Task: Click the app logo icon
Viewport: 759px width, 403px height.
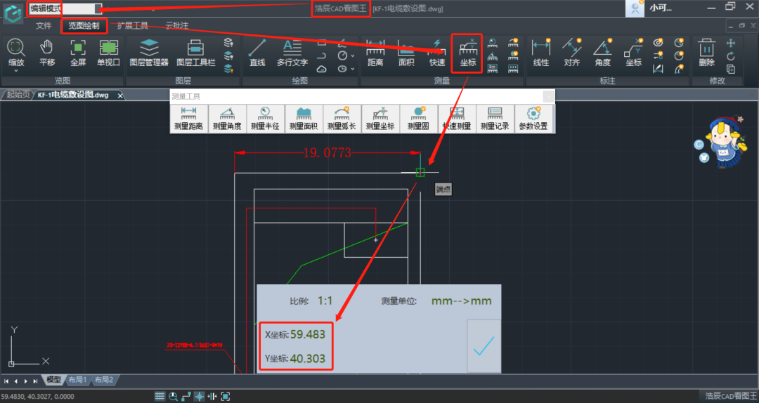Action: pos(13,13)
